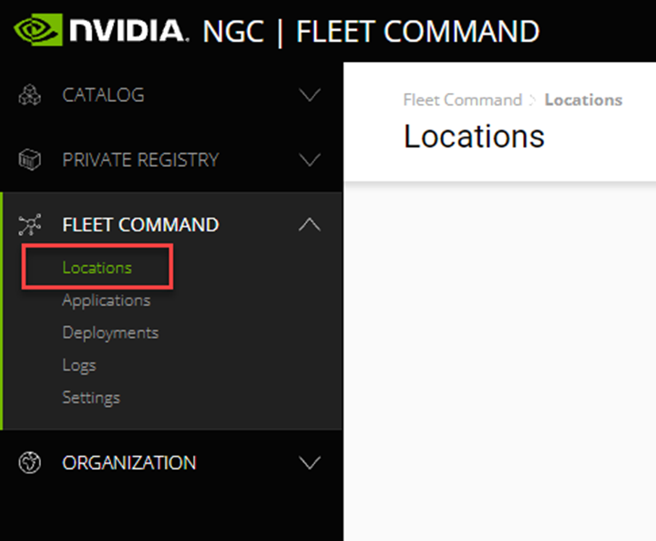Click the CATALOG label in sidebar
The width and height of the screenshot is (656, 541).
click(103, 96)
